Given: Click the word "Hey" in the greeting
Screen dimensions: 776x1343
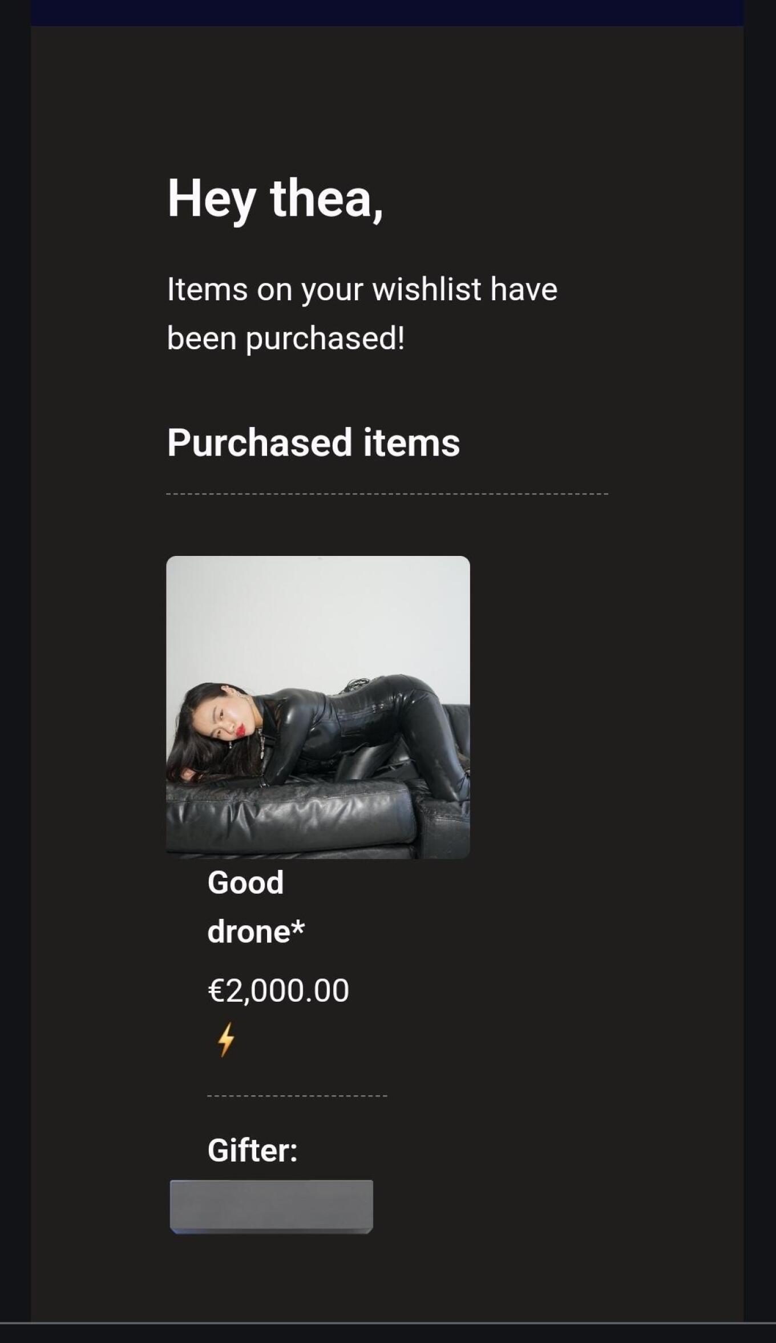Looking at the screenshot, I should coord(211,198).
